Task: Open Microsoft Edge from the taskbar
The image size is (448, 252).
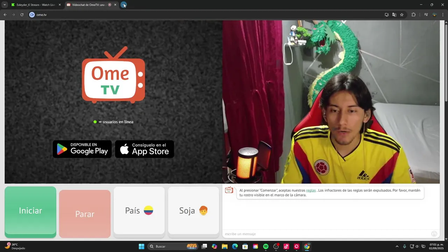Action: coord(235,246)
